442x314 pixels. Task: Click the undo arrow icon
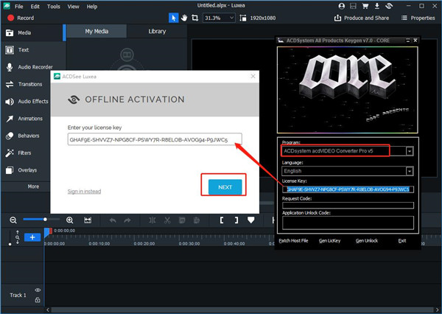tap(113, 220)
